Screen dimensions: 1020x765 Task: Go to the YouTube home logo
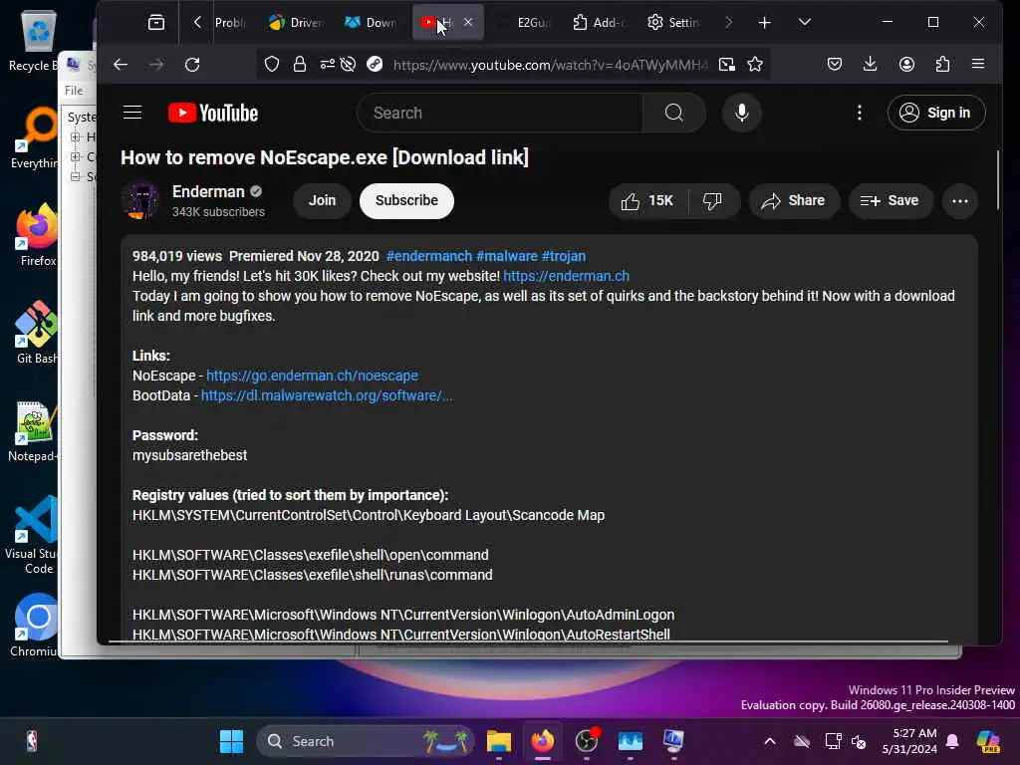coord(213,113)
